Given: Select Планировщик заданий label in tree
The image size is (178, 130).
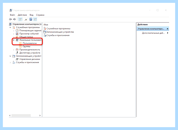Looking at the screenshot, I should (30, 30).
